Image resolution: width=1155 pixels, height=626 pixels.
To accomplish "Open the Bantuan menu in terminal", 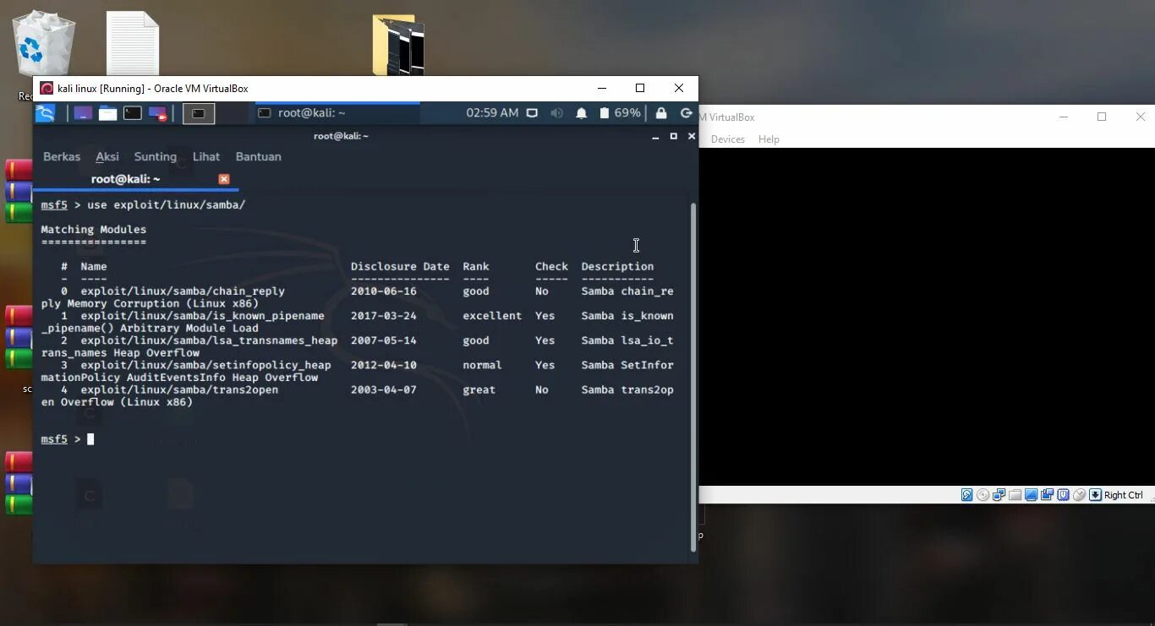I will pyautogui.click(x=259, y=156).
